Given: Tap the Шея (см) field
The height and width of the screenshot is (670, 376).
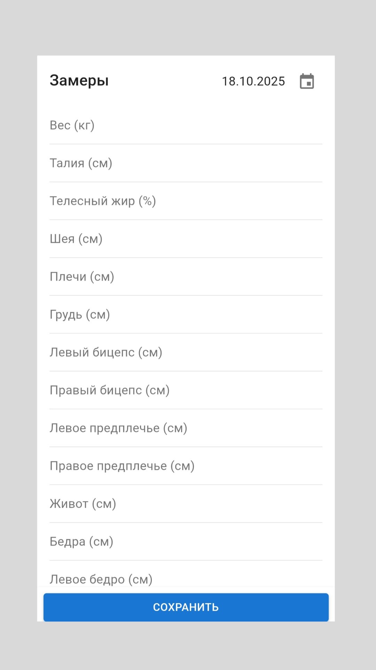Looking at the screenshot, I should 186,239.
